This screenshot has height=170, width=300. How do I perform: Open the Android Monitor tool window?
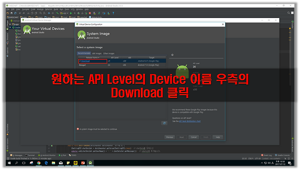pos(47,155)
